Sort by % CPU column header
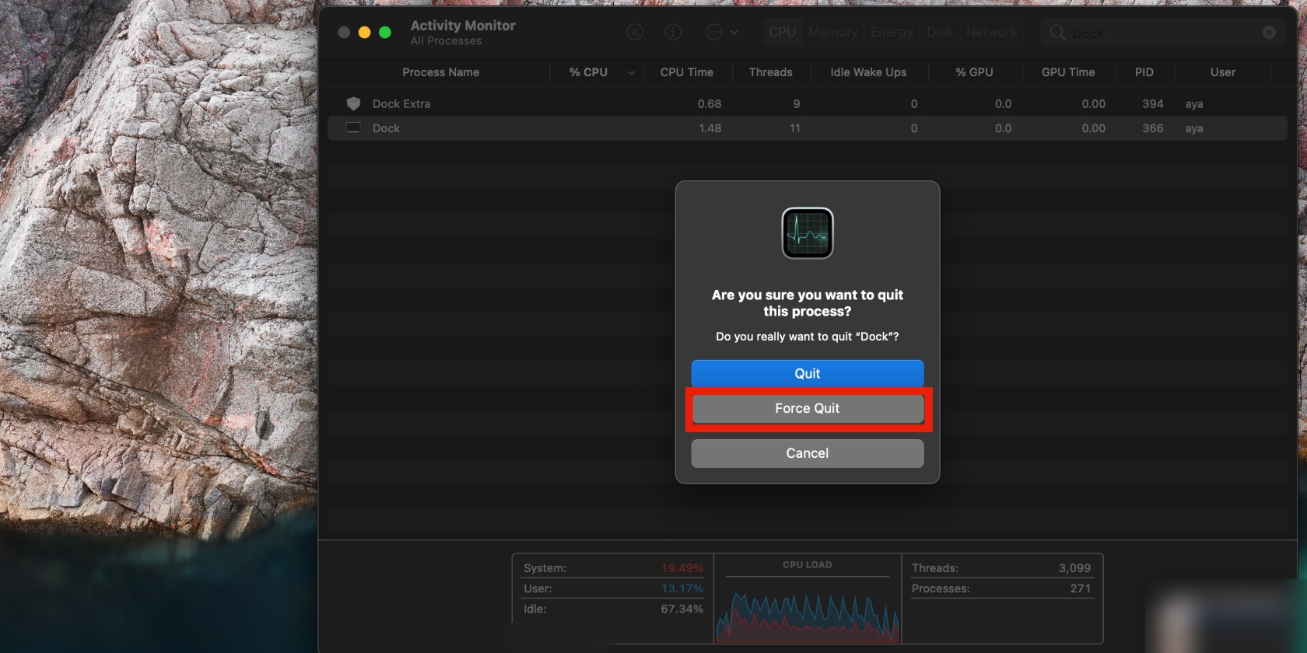The image size is (1307, 653). coord(588,72)
